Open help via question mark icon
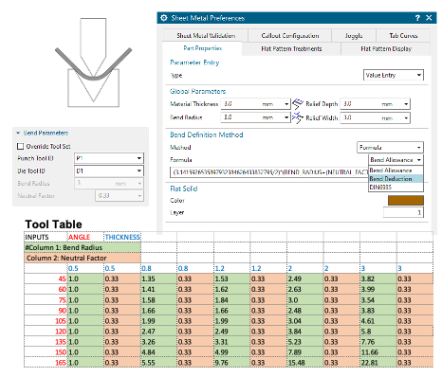Viewport: 442px width, 377px height. tap(417, 18)
